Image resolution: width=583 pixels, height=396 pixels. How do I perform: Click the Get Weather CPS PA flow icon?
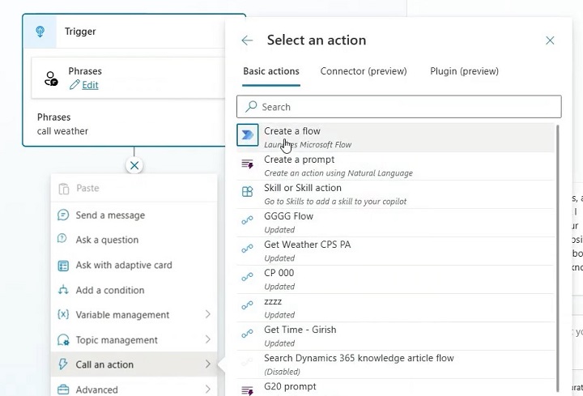(248, 249)
